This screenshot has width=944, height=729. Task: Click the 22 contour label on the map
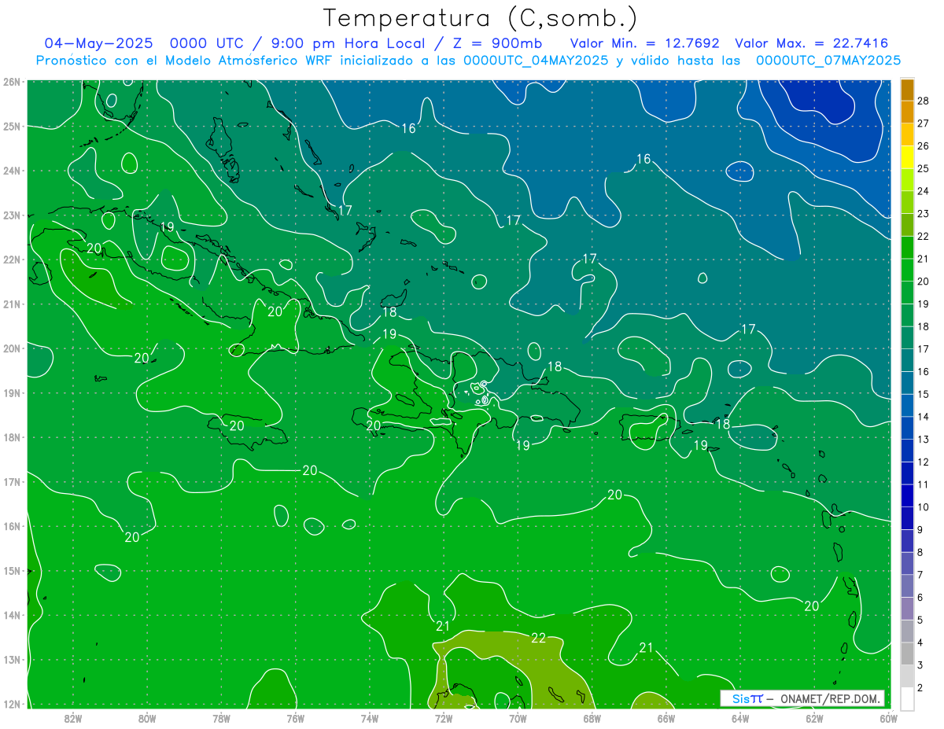(538, 638)
